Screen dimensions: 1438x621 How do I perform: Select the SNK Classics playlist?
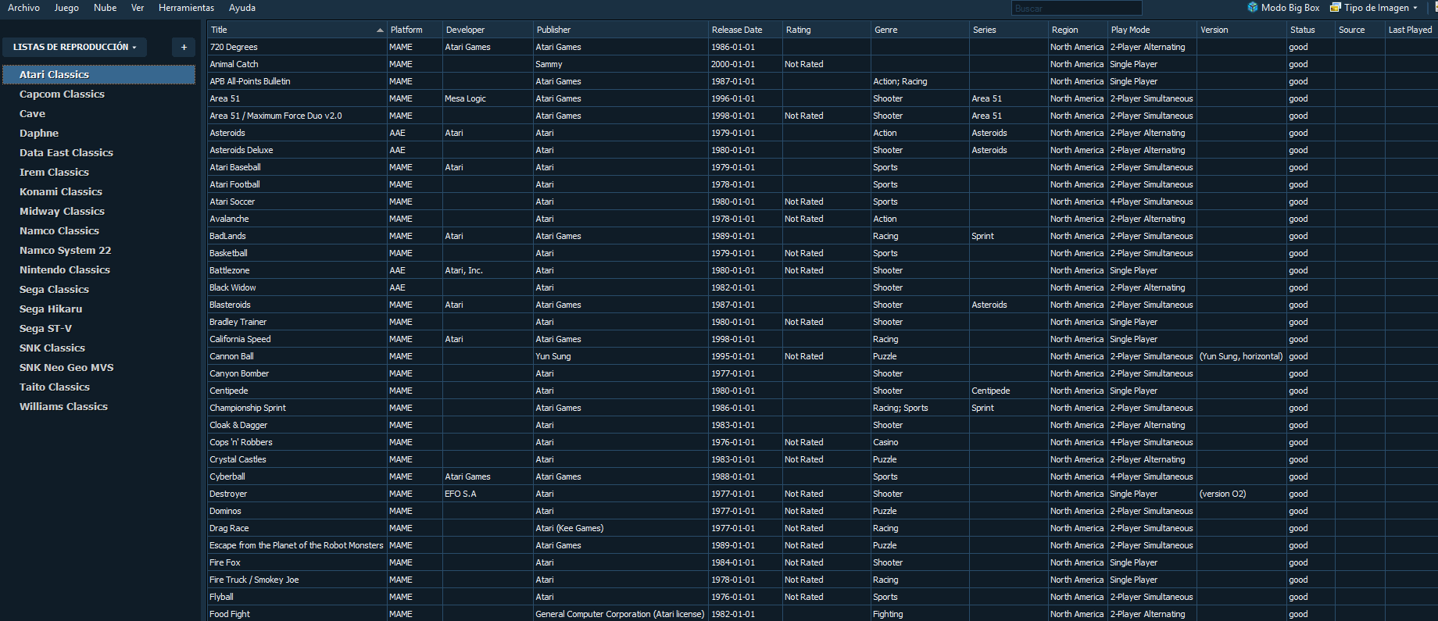52,348
